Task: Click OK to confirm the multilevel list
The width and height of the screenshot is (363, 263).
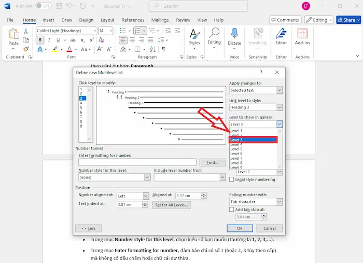Action: 240,228
